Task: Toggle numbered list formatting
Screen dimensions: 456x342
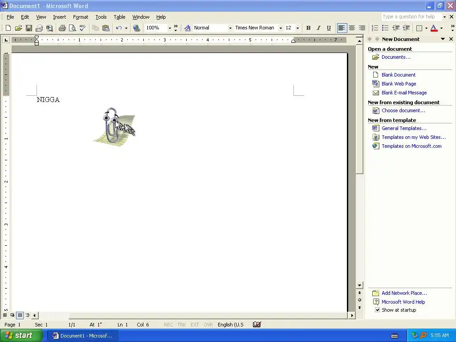Action: coord(375,28)
